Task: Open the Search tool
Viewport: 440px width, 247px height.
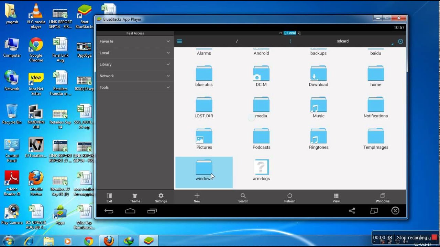Action: (x=243, y=198)
